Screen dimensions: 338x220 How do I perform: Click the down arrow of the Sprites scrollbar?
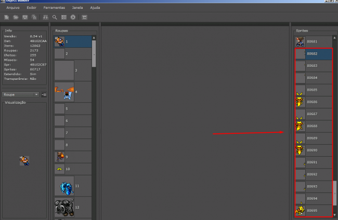tap(334, 214)
